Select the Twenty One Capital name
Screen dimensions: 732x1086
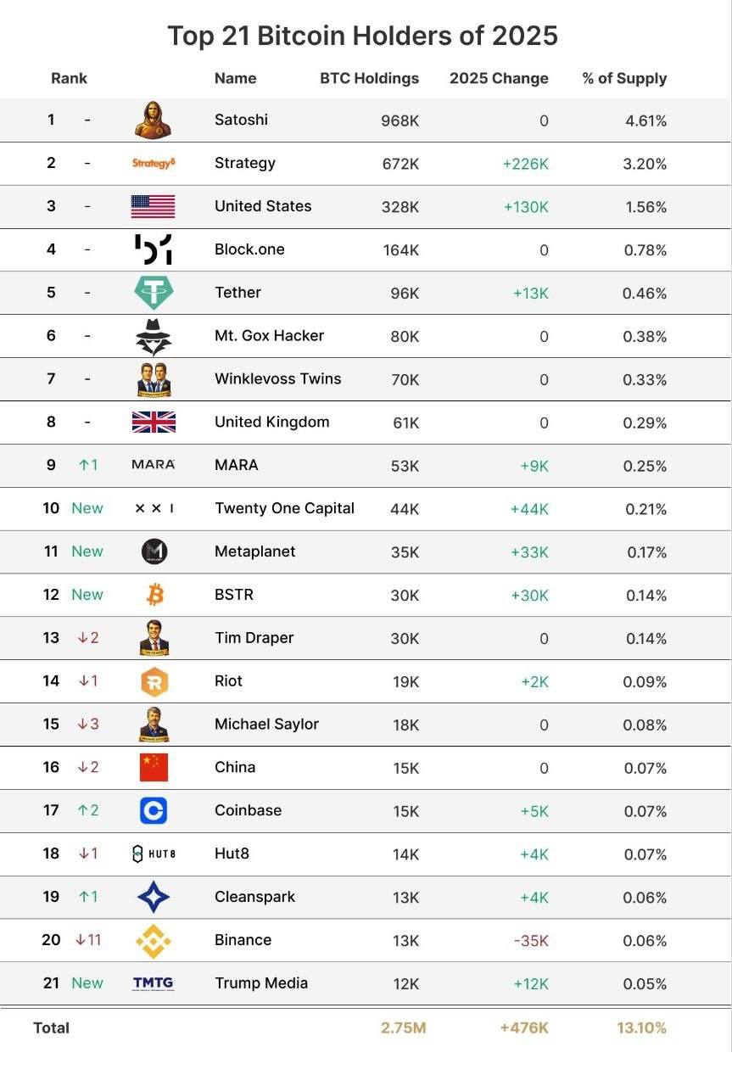point(284,508)
